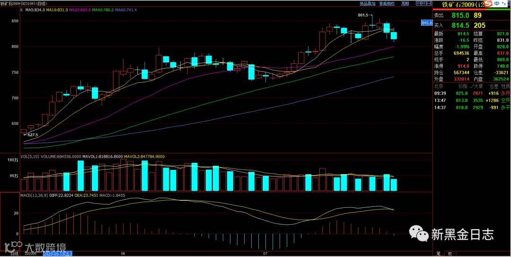This screenshot has height=257, width=511.
Task: Click the 涨跌 value -16.5
Action: tap(463, 40)
